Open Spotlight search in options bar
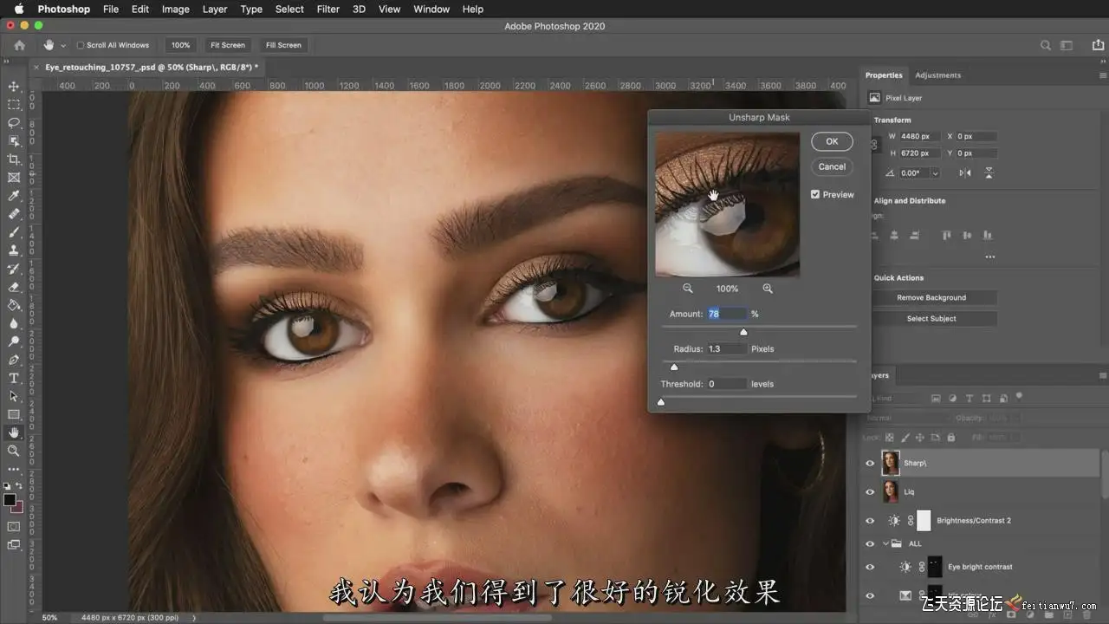 pos(1046,45)
